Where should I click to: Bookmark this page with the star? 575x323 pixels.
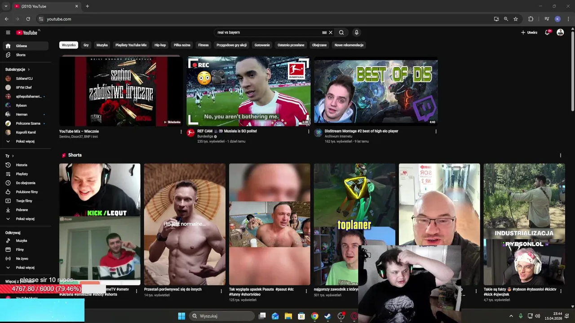pyautogui.click(x=516, y=19)
